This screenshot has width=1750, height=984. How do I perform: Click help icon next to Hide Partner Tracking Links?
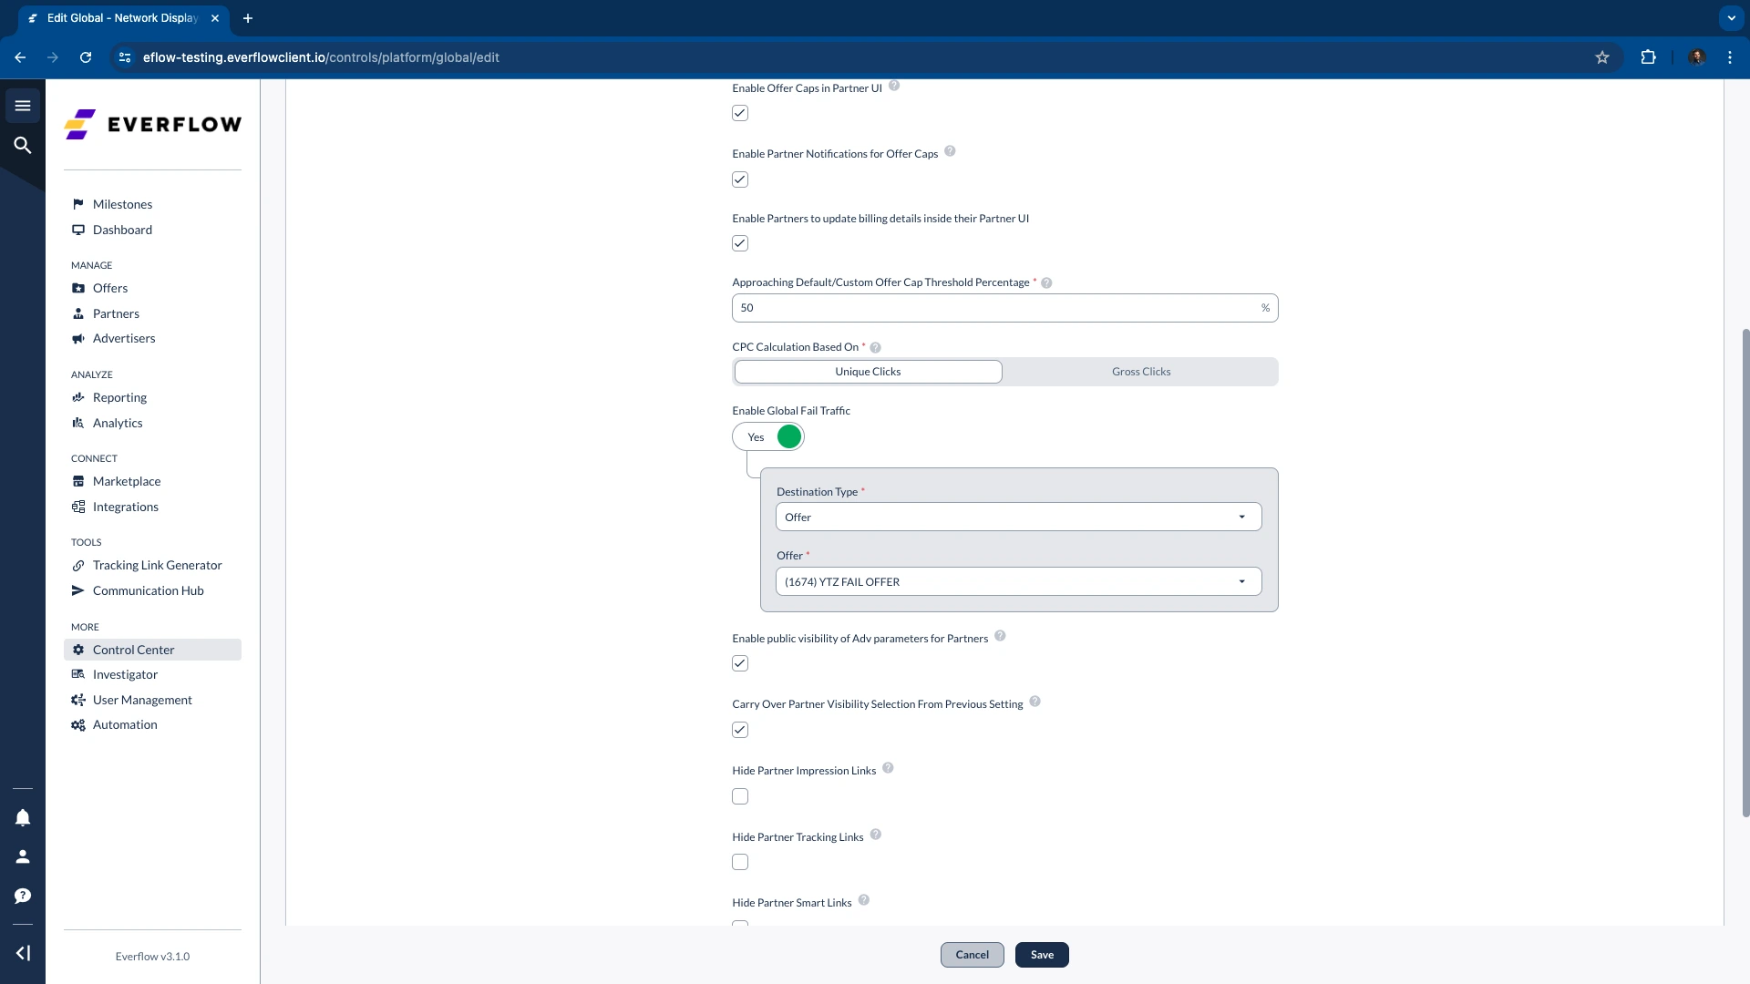(875, 835)
